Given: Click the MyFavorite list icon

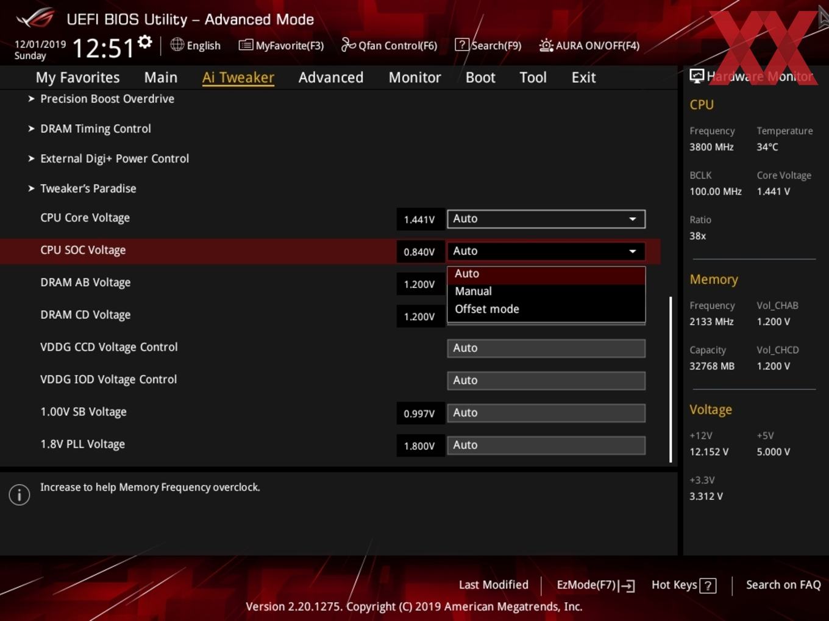Looking at the screenshot, I should (246, 45).
